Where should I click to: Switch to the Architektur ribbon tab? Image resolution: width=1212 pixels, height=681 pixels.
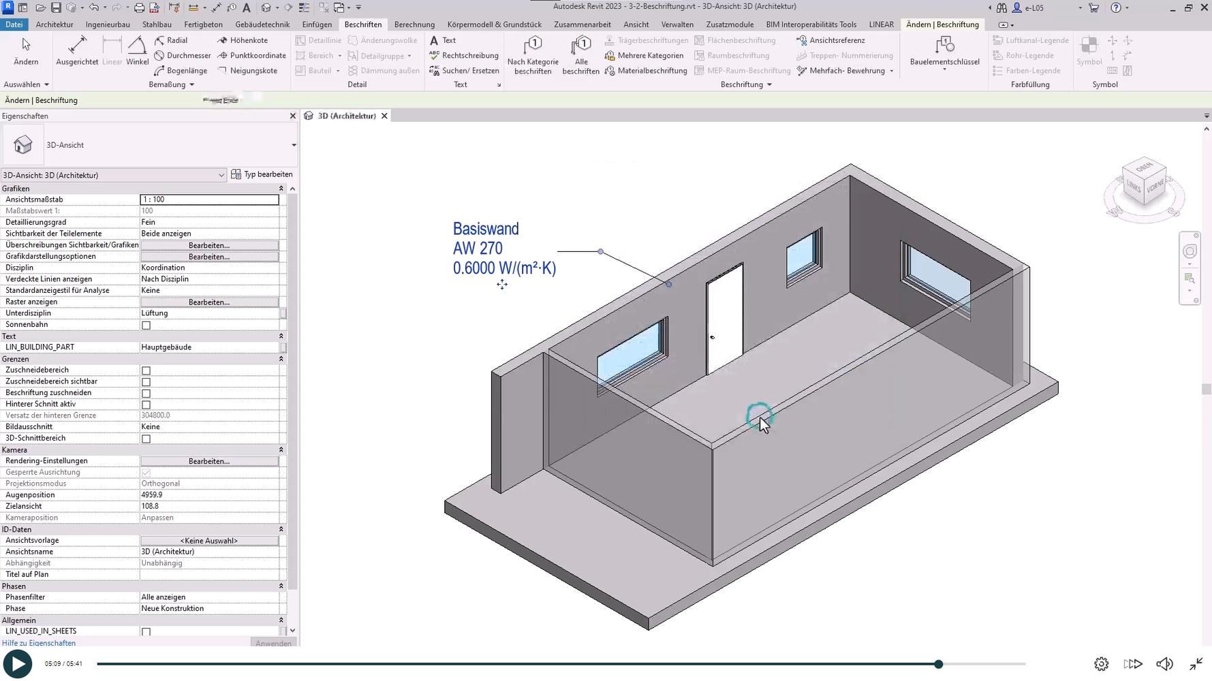tap(55, 25)
